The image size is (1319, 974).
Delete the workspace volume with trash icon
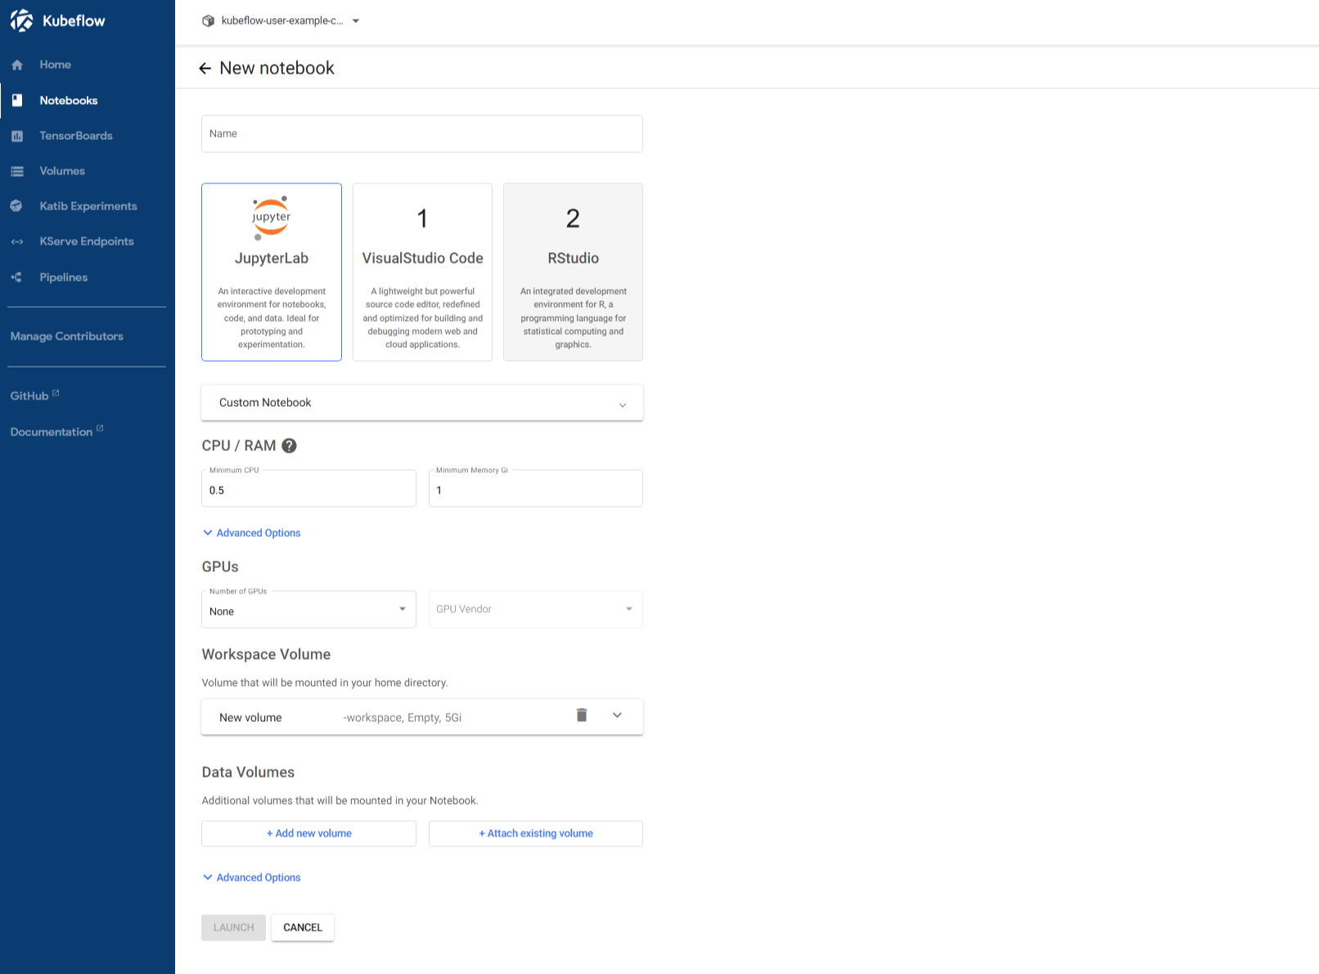point(582,715)
